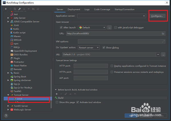171x121 pixels.
Task: Toggle the Show dialog checkbox
Action: [x=104, y=48]
